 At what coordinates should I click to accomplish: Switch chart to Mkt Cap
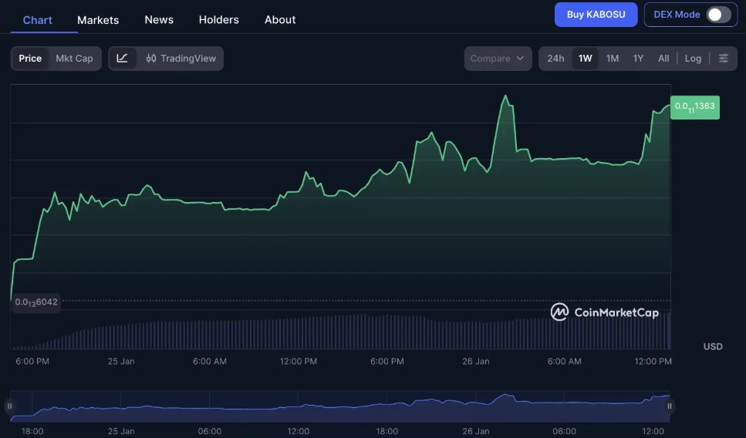pos(74,59)
